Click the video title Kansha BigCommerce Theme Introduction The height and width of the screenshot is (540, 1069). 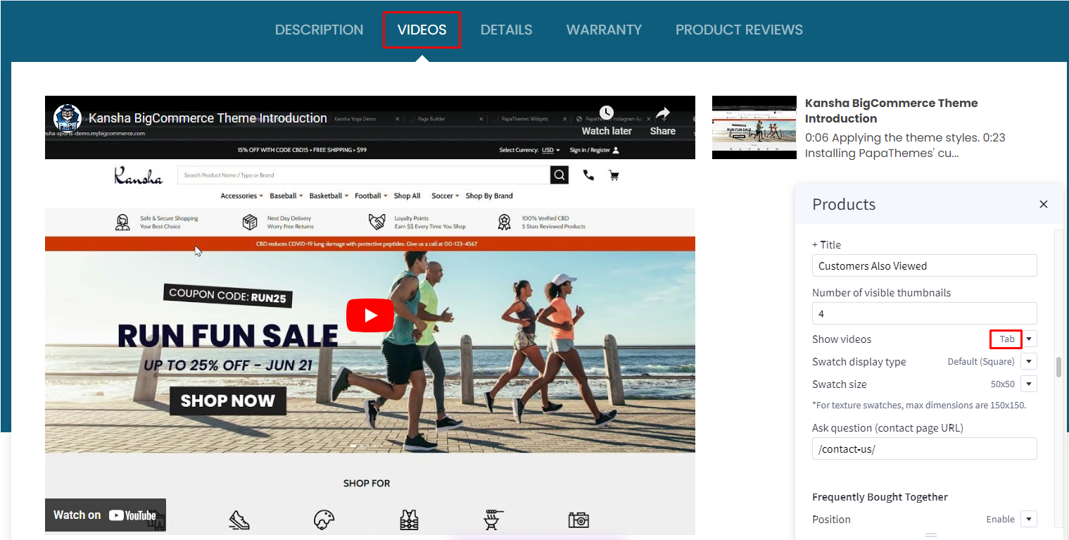pyautogui.click(x=208, y=118)
